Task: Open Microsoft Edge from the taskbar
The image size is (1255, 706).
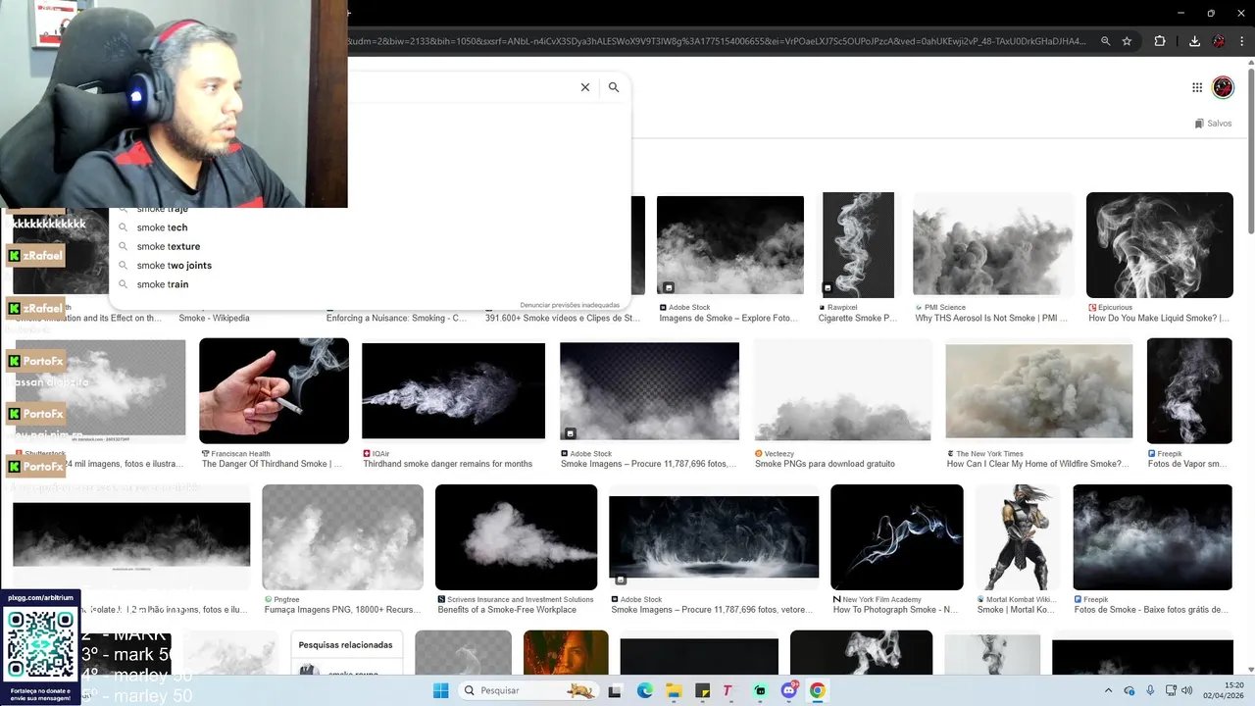Action: 644,690
